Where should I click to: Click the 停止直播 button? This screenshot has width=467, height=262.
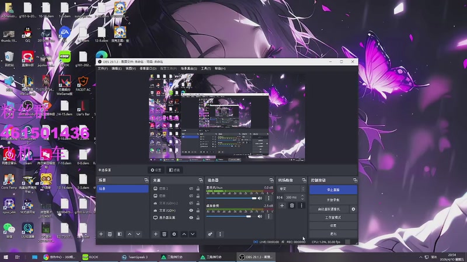[x=333, y=190]
